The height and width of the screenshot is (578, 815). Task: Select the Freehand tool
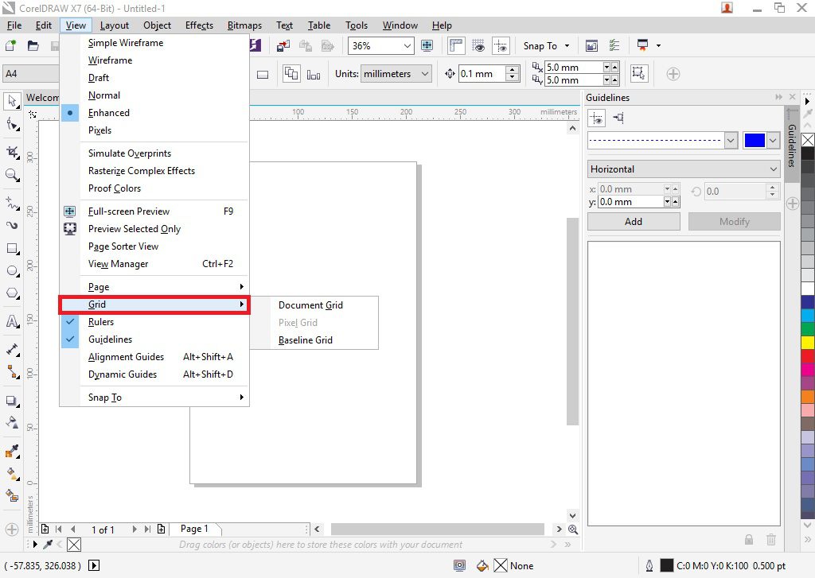[12, 203]
